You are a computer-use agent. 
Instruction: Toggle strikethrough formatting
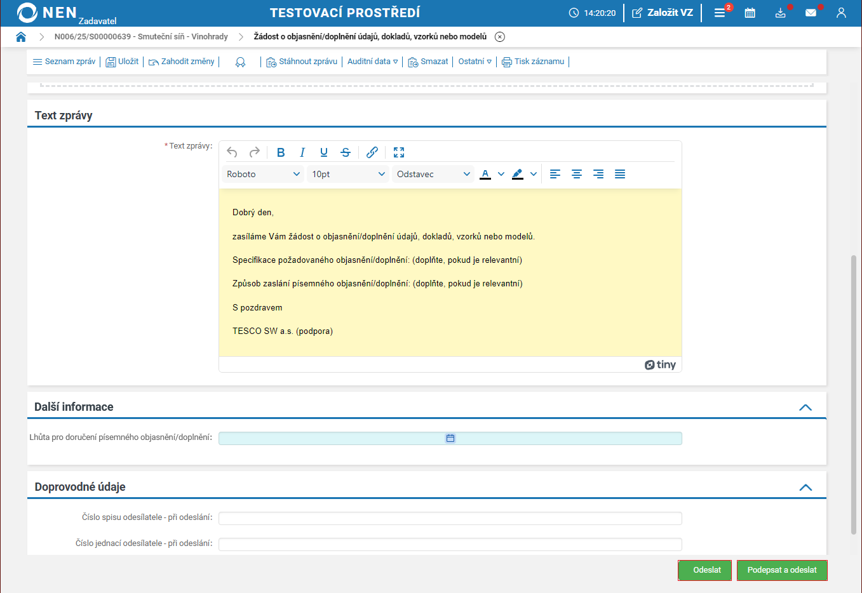(x=346, y=152)
